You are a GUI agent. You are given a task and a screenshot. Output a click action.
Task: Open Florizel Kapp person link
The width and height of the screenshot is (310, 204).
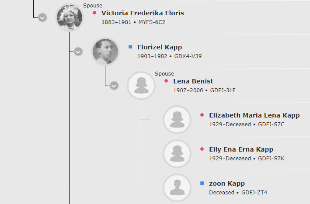click(x=160, y=47)
